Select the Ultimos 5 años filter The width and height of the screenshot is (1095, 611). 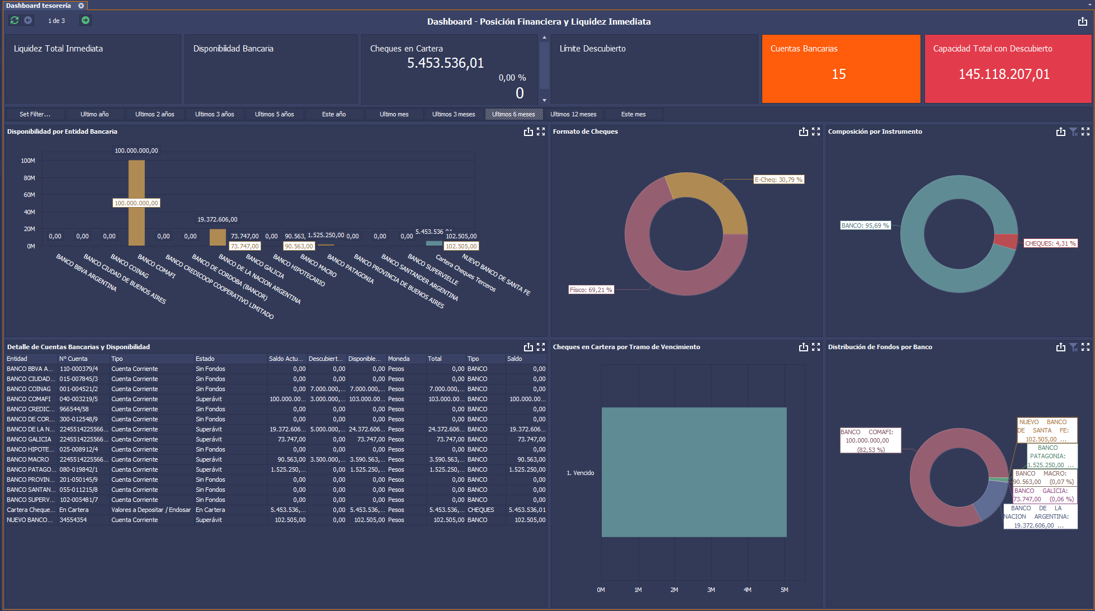tap(275, 114)
